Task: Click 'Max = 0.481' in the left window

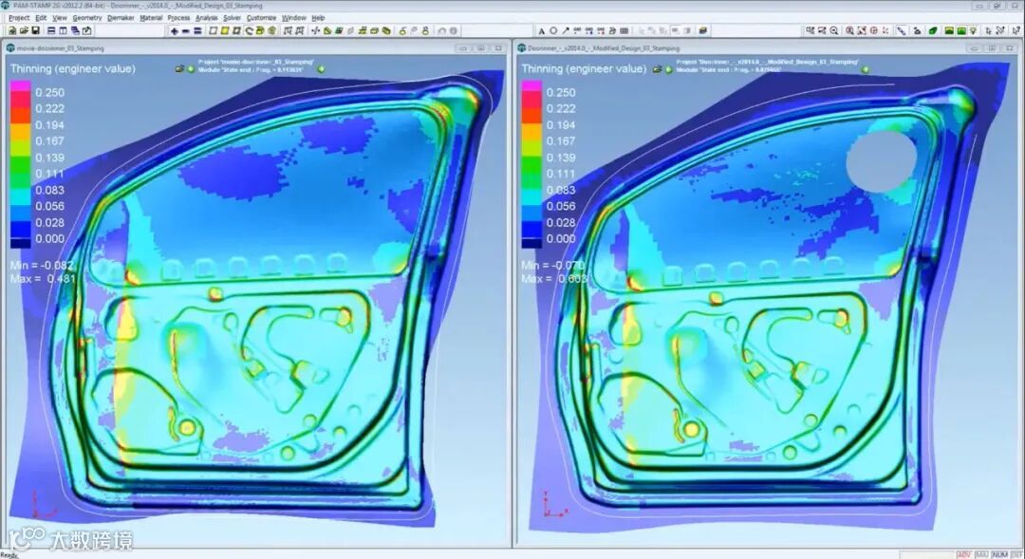Action: pos(43,278)
